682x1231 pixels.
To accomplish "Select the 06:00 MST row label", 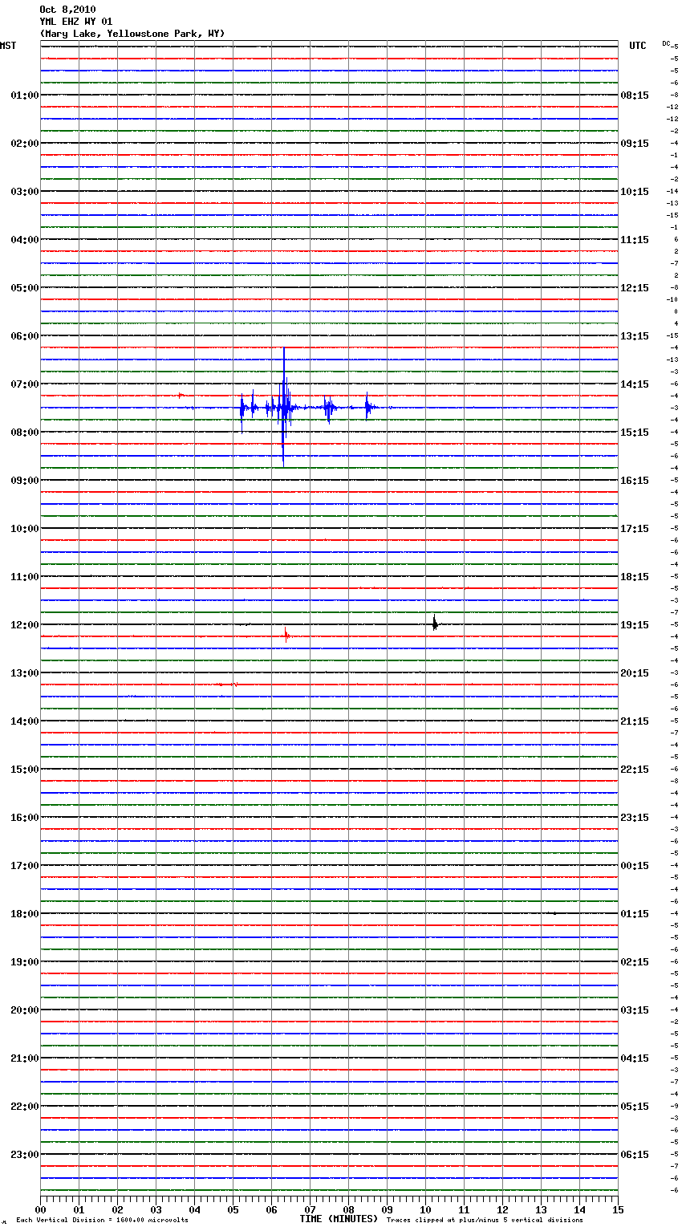I will tap(25, 336).
